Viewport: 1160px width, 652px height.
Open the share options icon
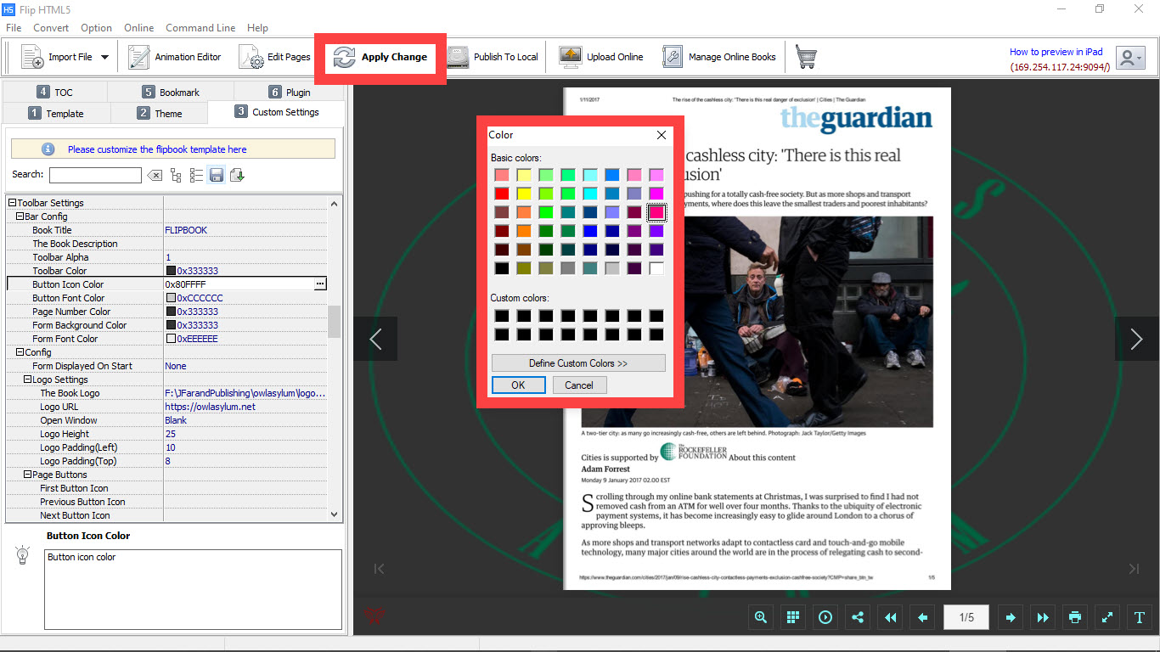tap(858, 617)
